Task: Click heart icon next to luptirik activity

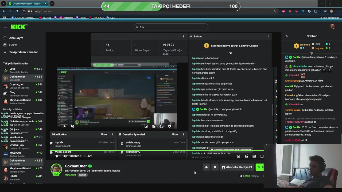Action: tap(51, 143)
